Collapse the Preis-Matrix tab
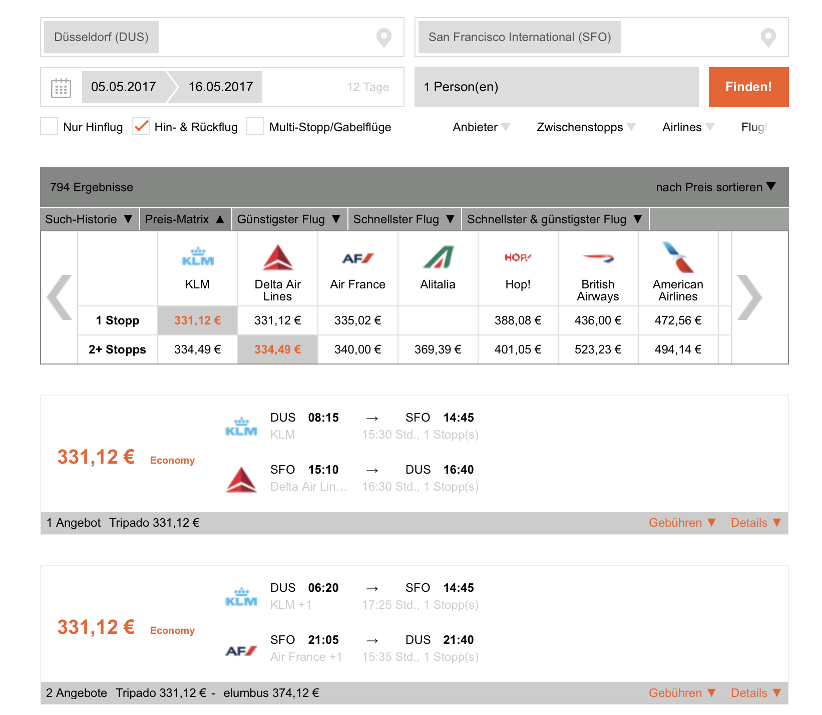822x715 pixels. pos(185,219)
